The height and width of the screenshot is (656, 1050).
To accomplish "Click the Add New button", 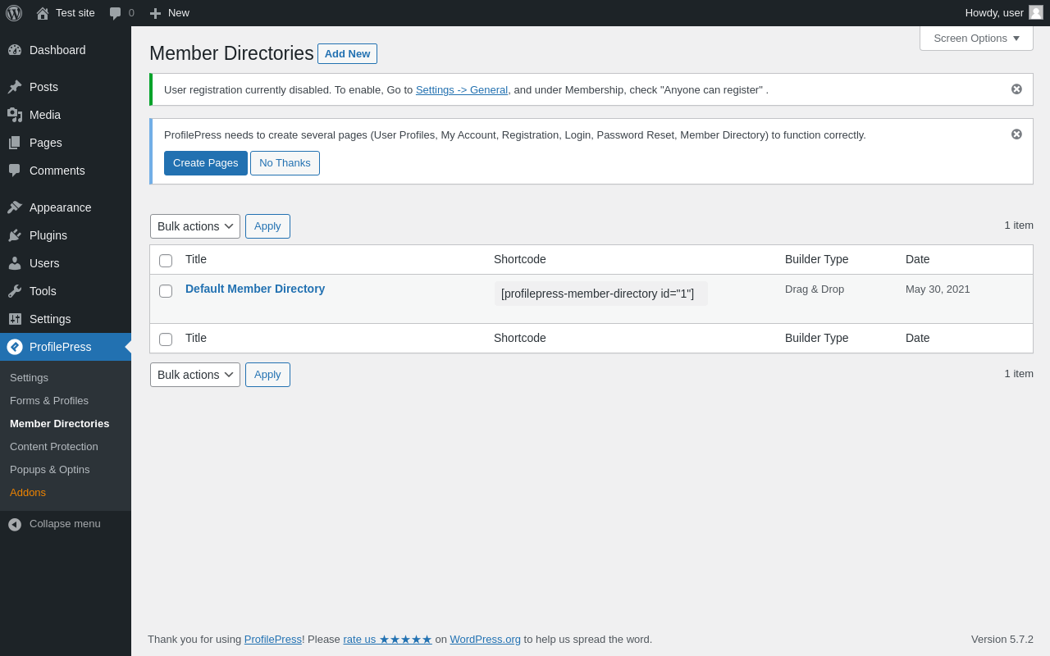I will [x=347, y=54].
